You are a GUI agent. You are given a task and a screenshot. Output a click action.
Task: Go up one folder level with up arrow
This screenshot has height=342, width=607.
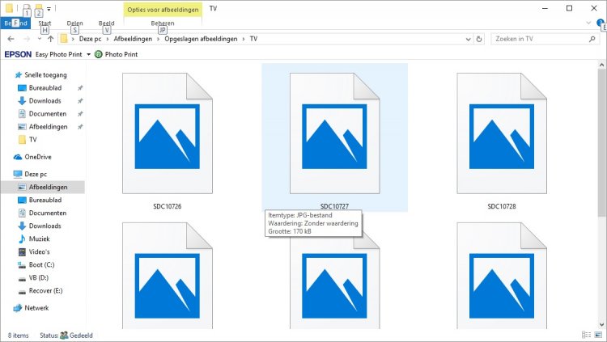[x=50, y=39]
